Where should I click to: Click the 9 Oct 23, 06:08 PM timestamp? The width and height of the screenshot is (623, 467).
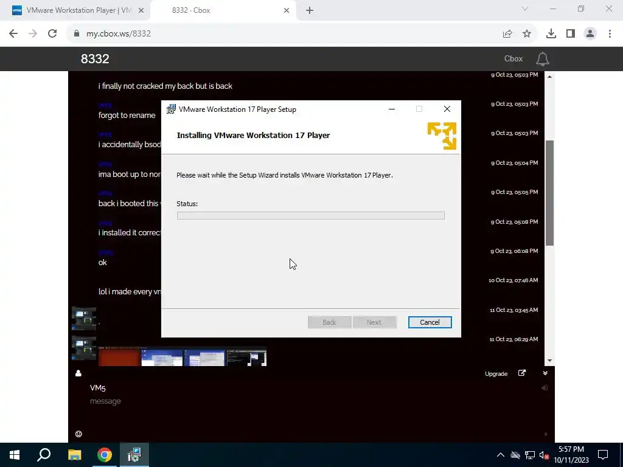click(x=514, y=251)
